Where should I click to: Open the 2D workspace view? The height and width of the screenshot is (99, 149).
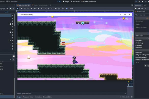59,2
